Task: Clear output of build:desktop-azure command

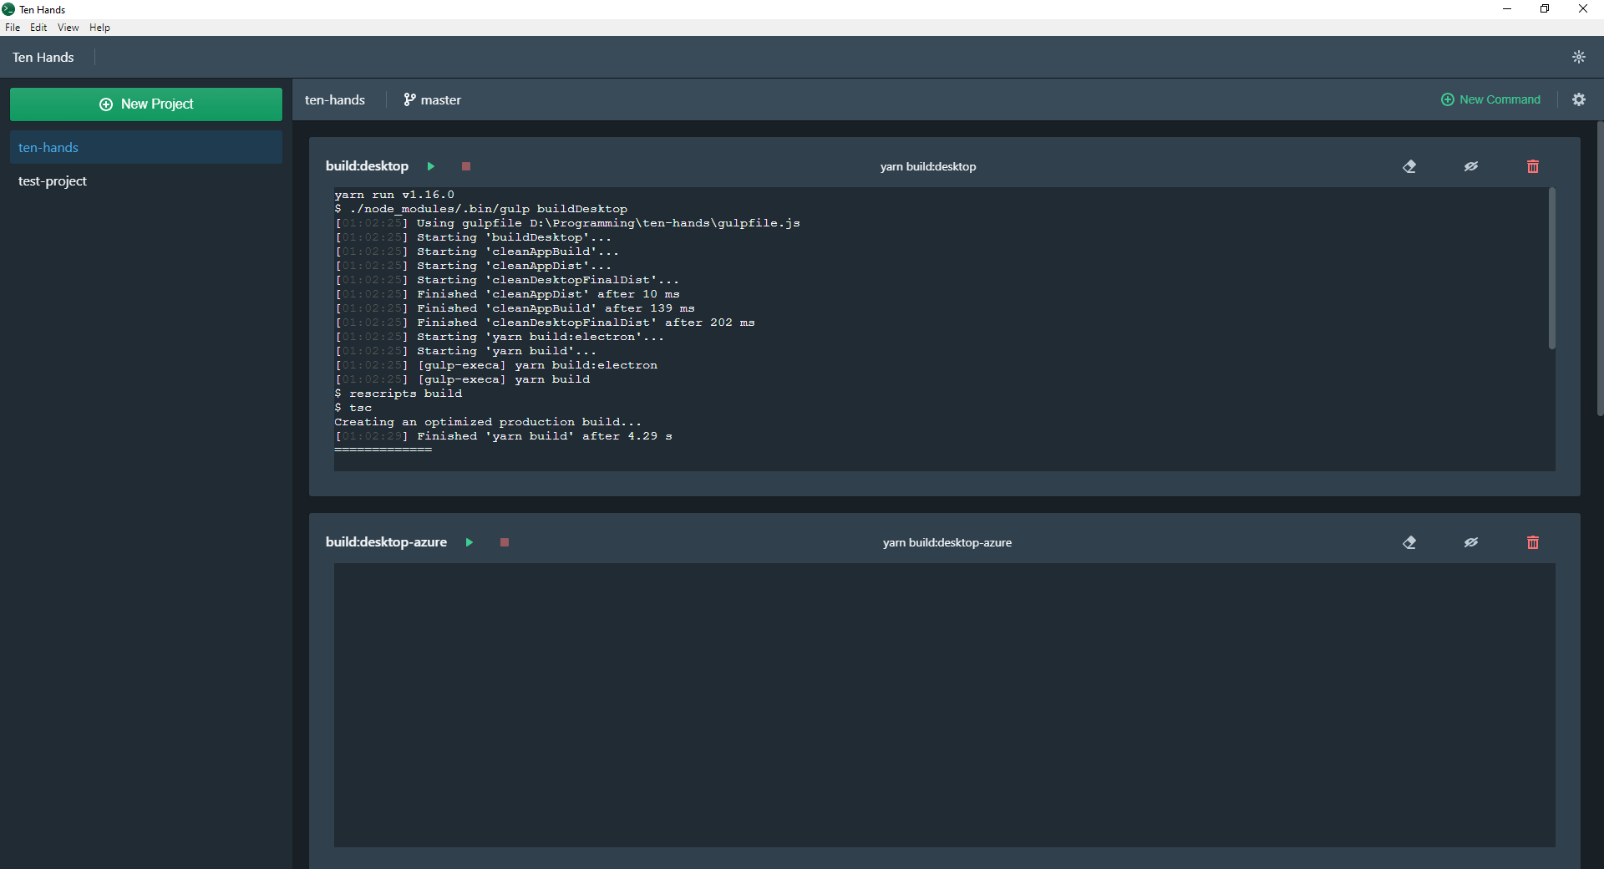Action: [1409, 542]
